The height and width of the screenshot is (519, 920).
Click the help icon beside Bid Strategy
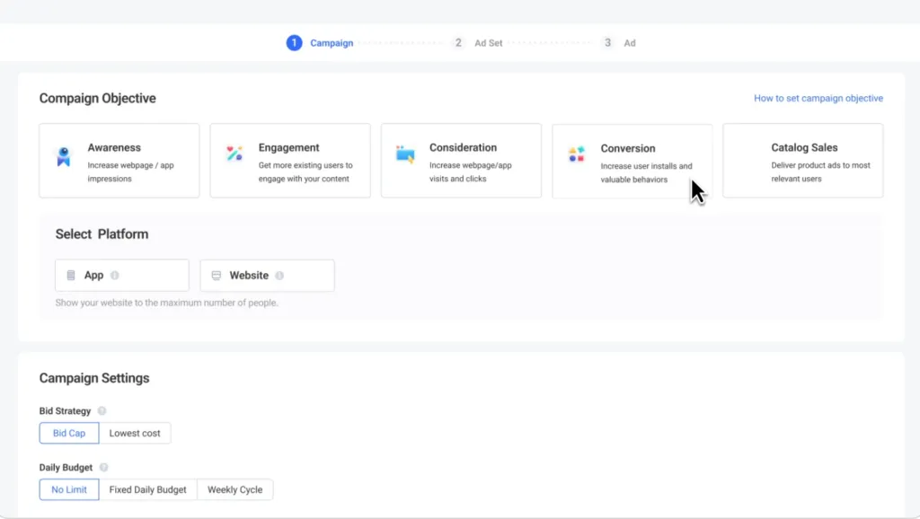[102, 411]
